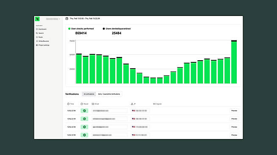
Task: Click the green result icon in last row
Action: (84, 135)
